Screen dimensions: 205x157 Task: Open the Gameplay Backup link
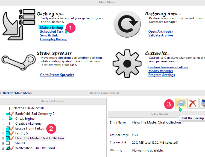coord(54,39)
